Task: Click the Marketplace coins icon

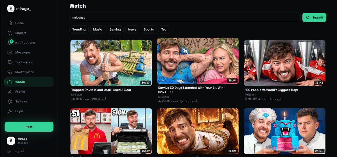Action: point(10,72)
